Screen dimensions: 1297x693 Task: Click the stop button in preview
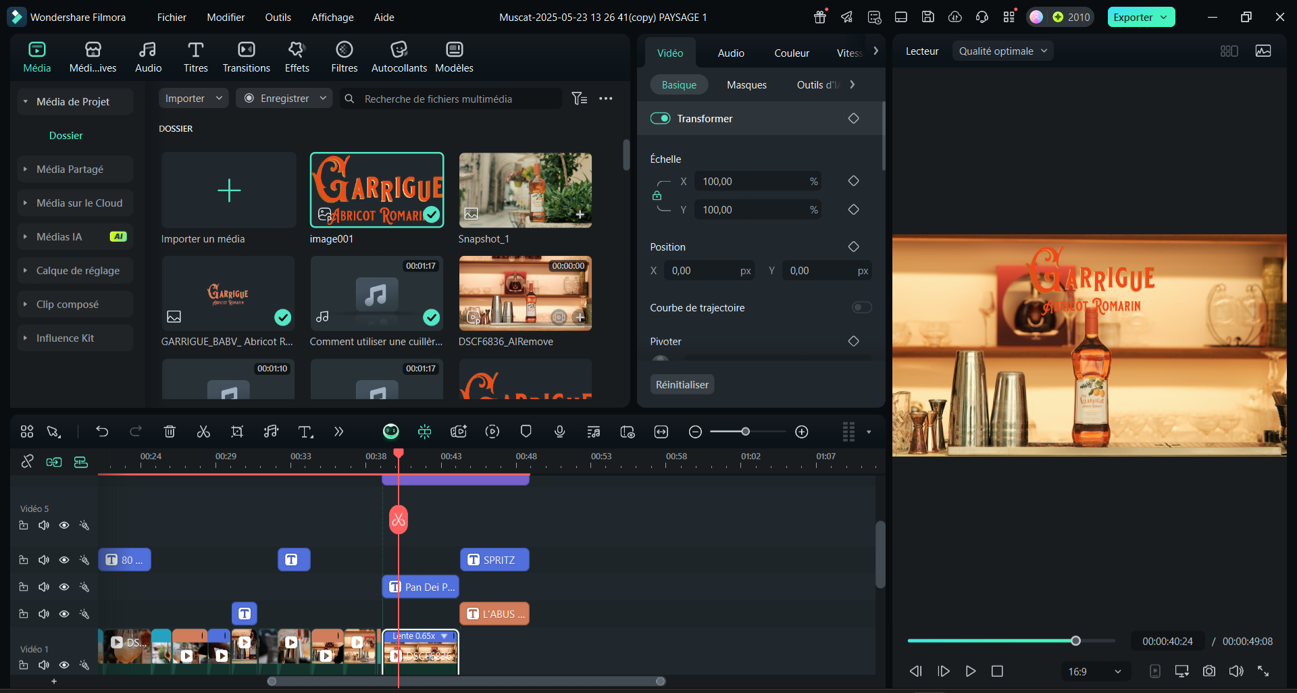click(x=997, y=671)
